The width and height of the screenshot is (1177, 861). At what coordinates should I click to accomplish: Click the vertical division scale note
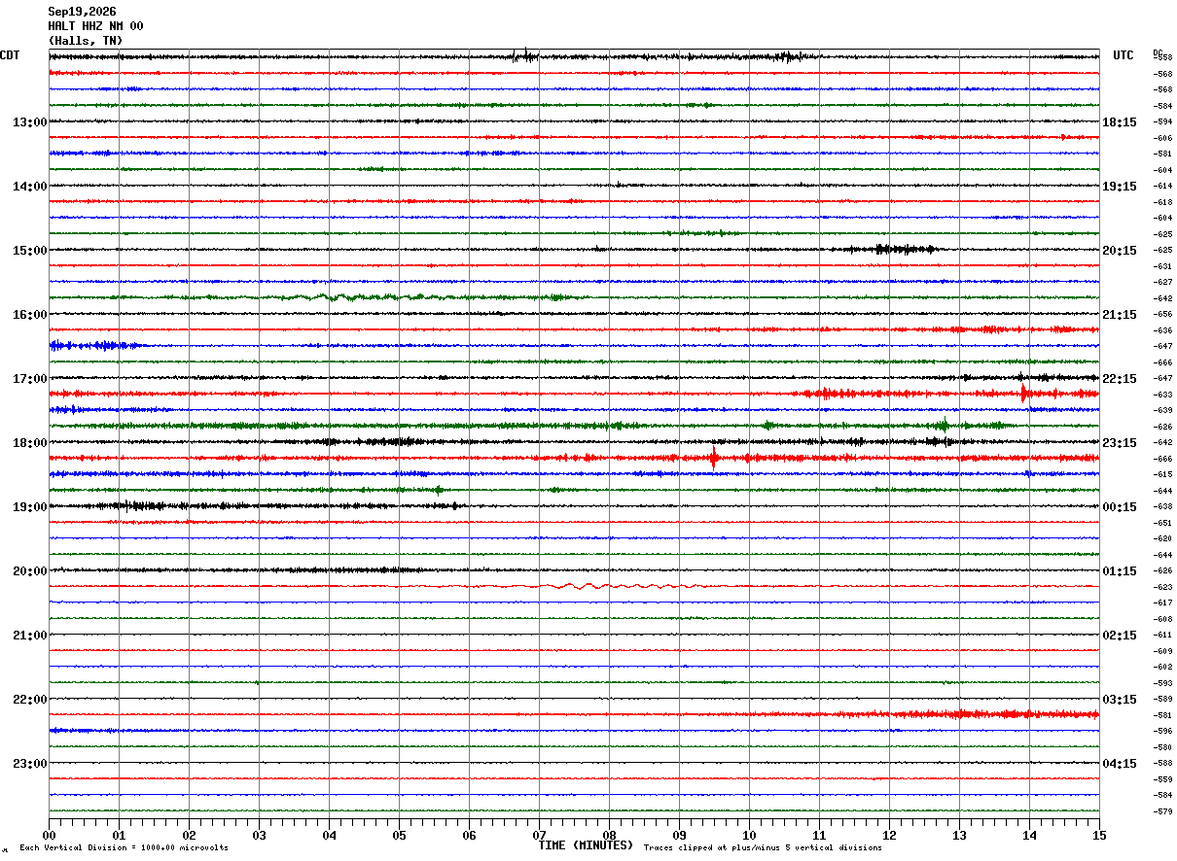(124, 848)
